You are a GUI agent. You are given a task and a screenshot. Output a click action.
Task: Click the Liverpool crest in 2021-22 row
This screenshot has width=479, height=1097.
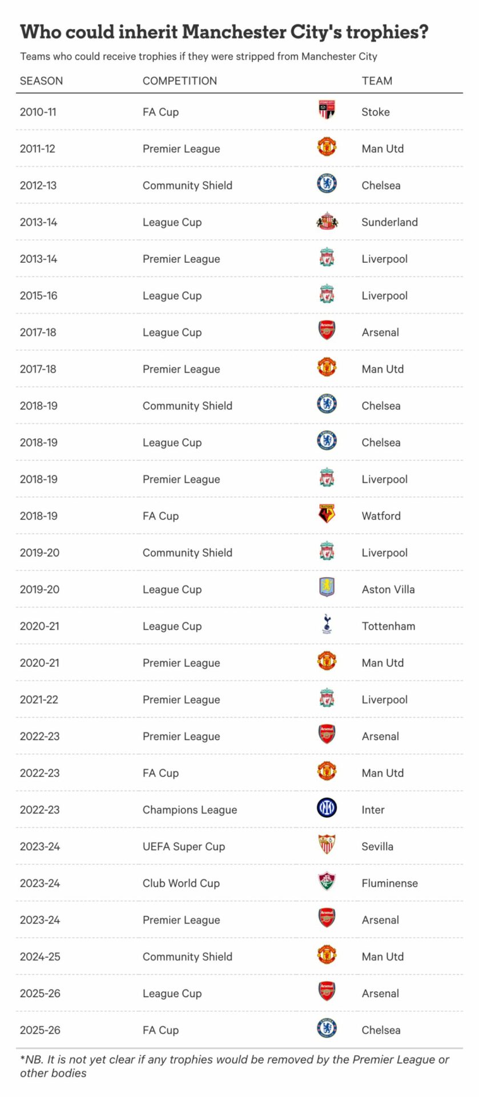pos(327,698)
